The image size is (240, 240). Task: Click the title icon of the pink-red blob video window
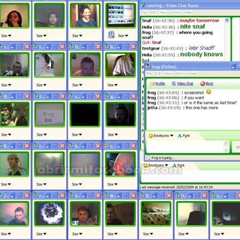coord(106,145)
